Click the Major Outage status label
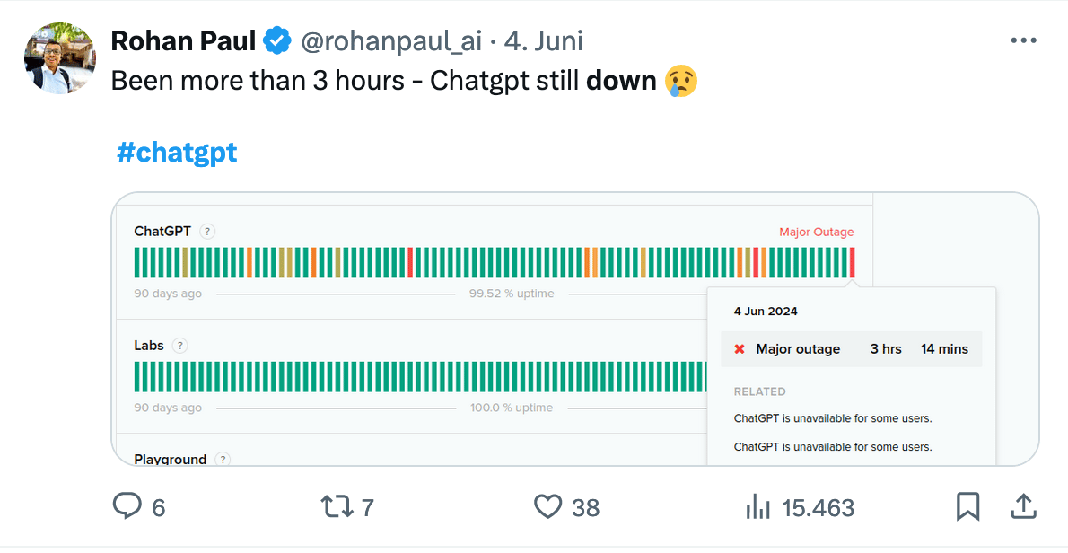The width and height of the screenshot is (1068, 553). tap(815, 232)
